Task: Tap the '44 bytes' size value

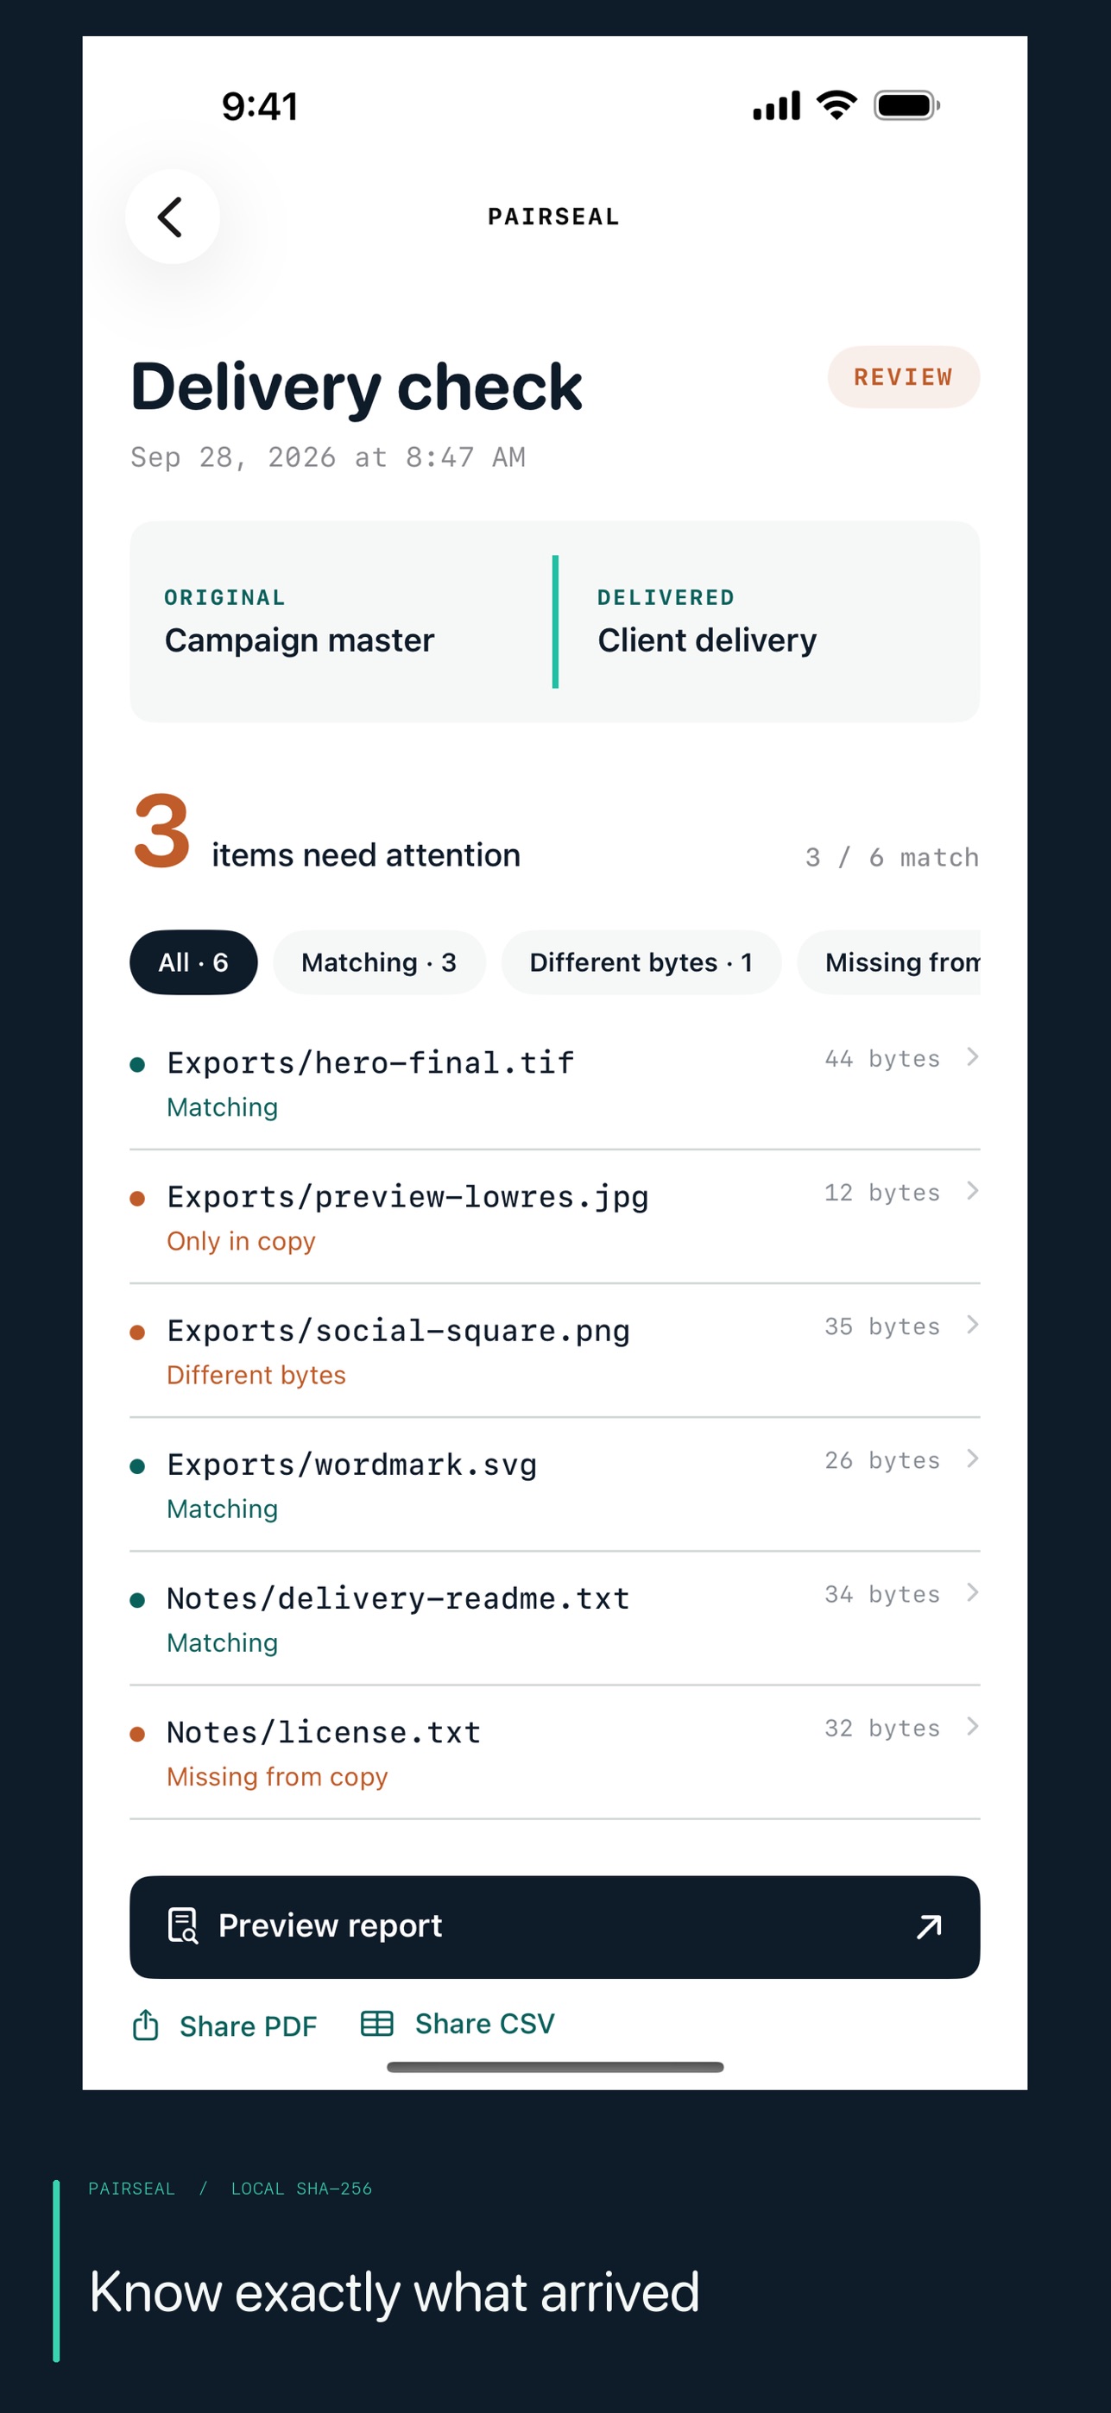Action: click(881, 1059)
